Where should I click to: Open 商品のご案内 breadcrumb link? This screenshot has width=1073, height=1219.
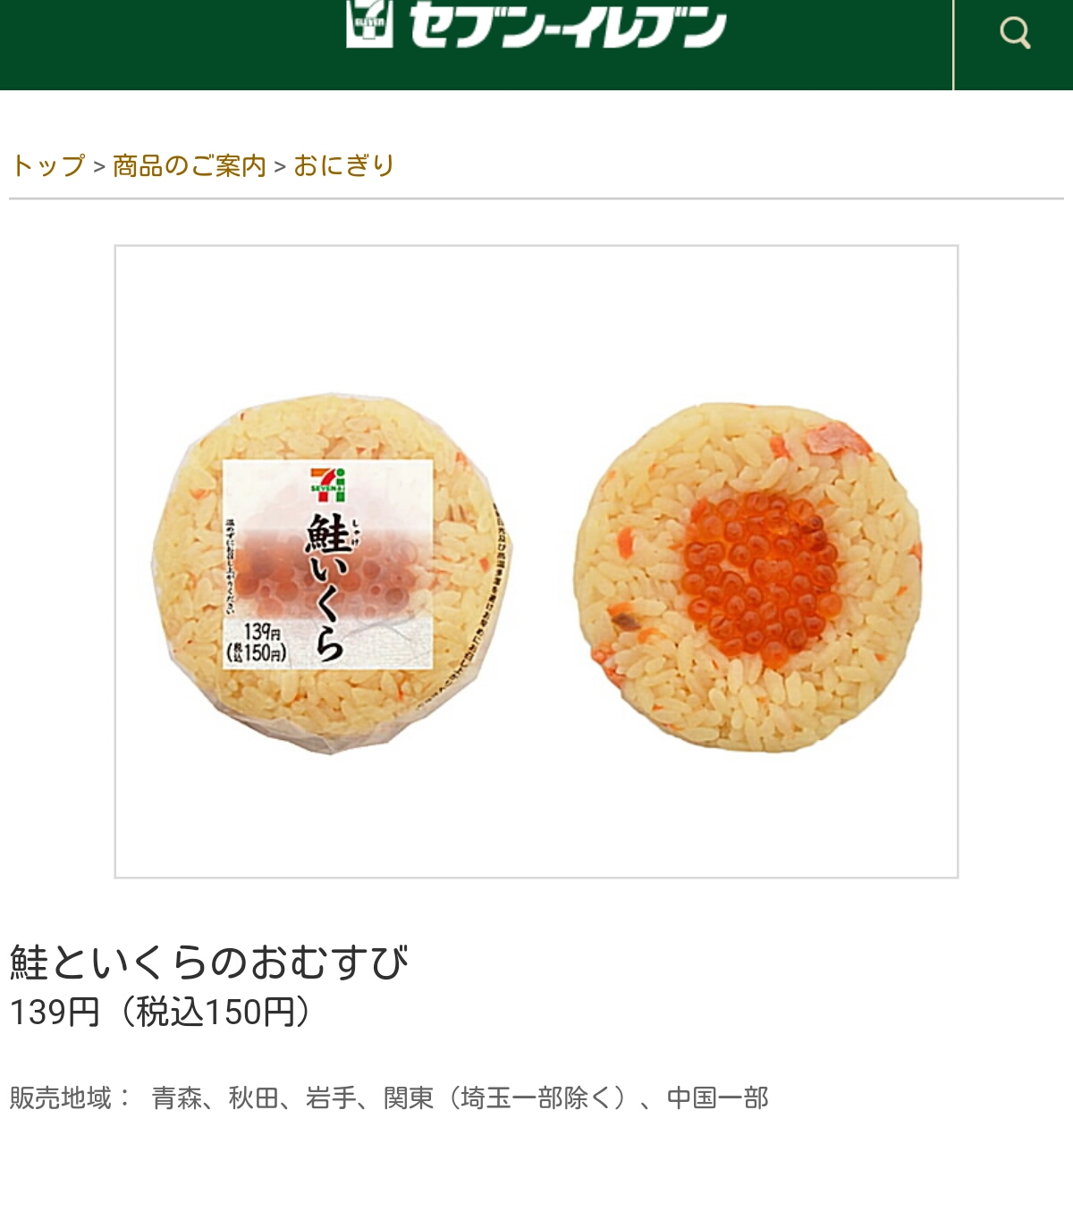(x=190, y=166)
